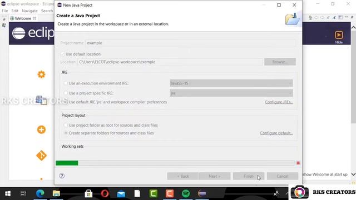
Task: Click the Welcome page scroll-up arrow
Action: click(353, 28)
